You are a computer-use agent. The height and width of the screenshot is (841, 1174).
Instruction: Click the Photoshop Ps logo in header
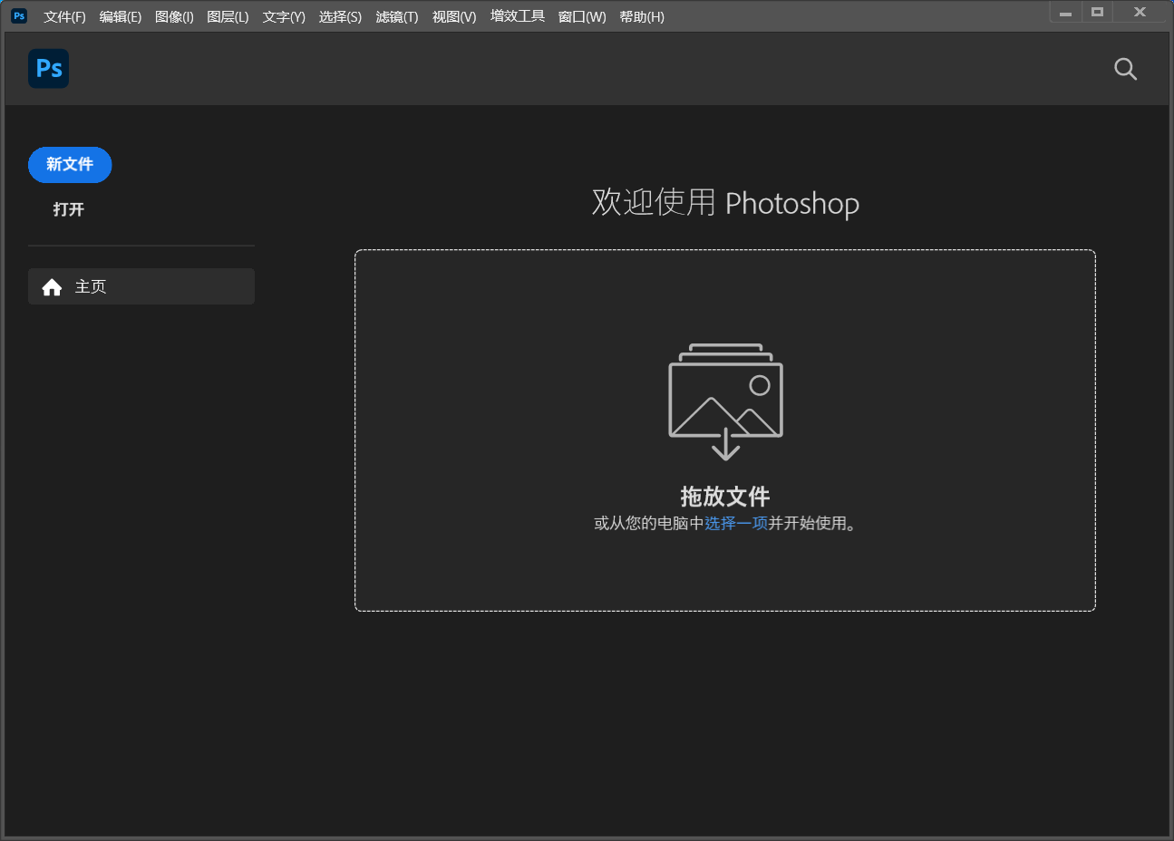tap(49, 69)
